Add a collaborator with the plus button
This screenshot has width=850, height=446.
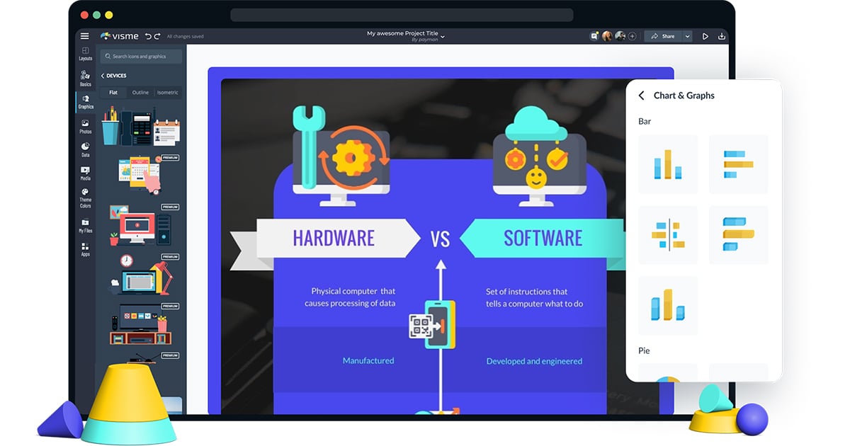(x=633, y=36)
